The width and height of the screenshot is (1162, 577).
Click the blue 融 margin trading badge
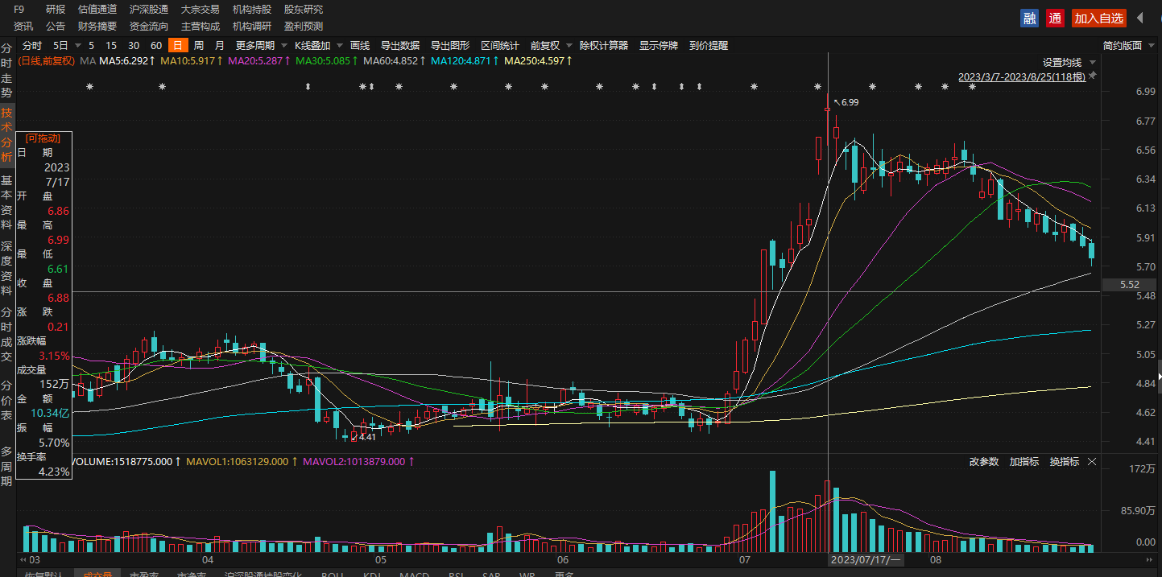1029,19
